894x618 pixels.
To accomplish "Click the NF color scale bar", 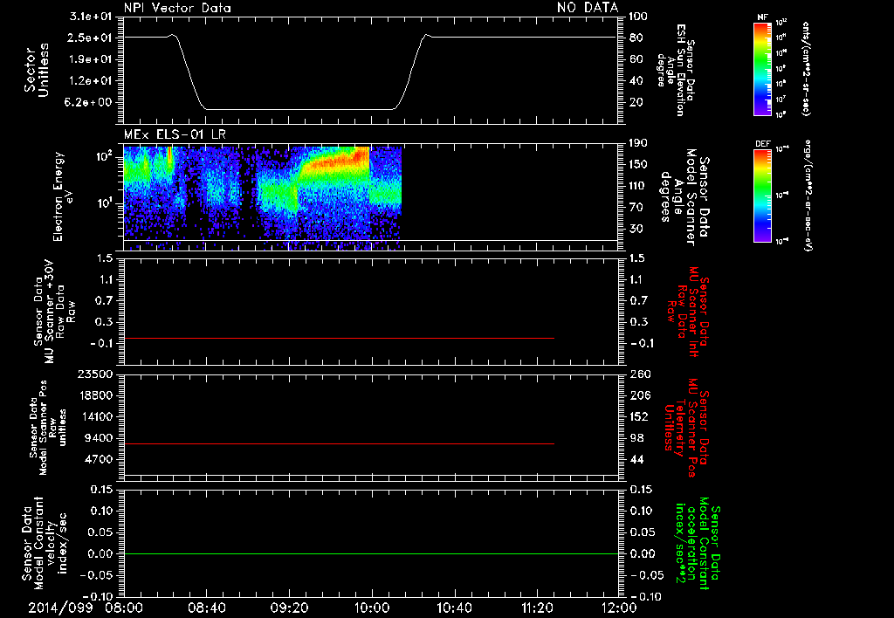I will pyautogui.click(x=762, y=68).
